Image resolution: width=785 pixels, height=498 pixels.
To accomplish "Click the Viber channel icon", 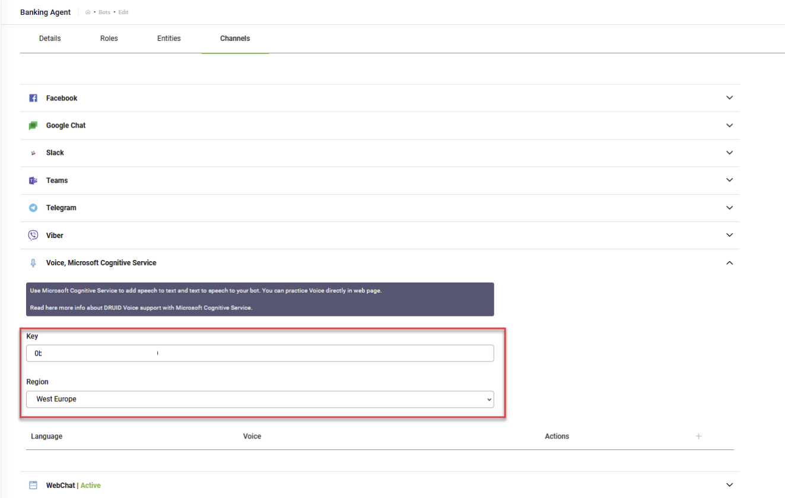I will (33, 235).
